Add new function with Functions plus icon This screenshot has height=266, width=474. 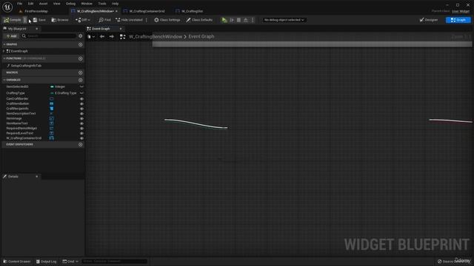tap(81, 58)
